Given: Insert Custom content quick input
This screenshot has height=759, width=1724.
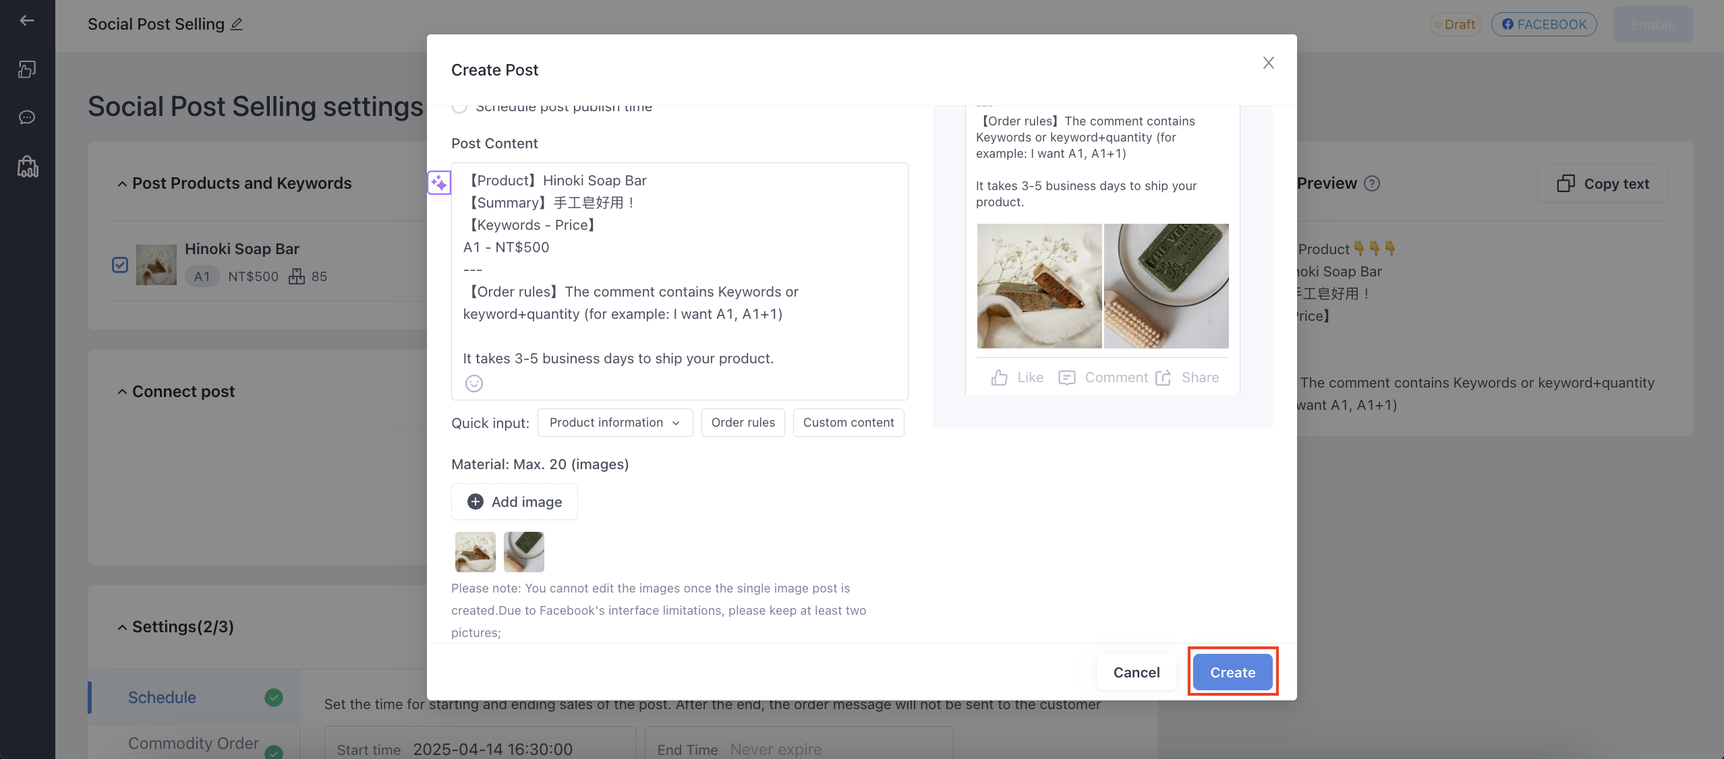Looking at the screenshot, I should point(849,423).
